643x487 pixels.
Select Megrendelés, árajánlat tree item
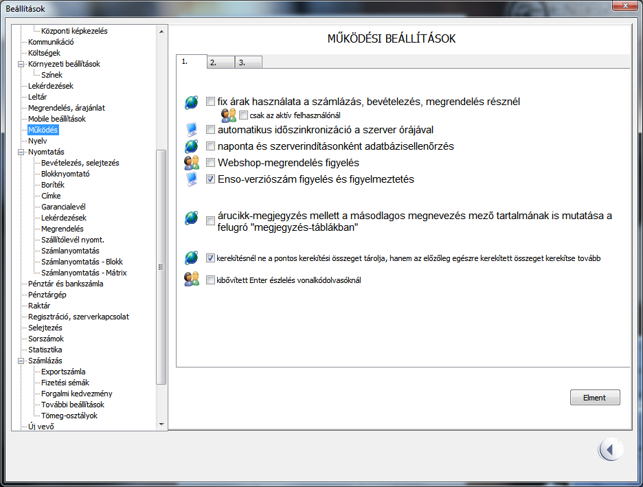click(x=67, y=108)
